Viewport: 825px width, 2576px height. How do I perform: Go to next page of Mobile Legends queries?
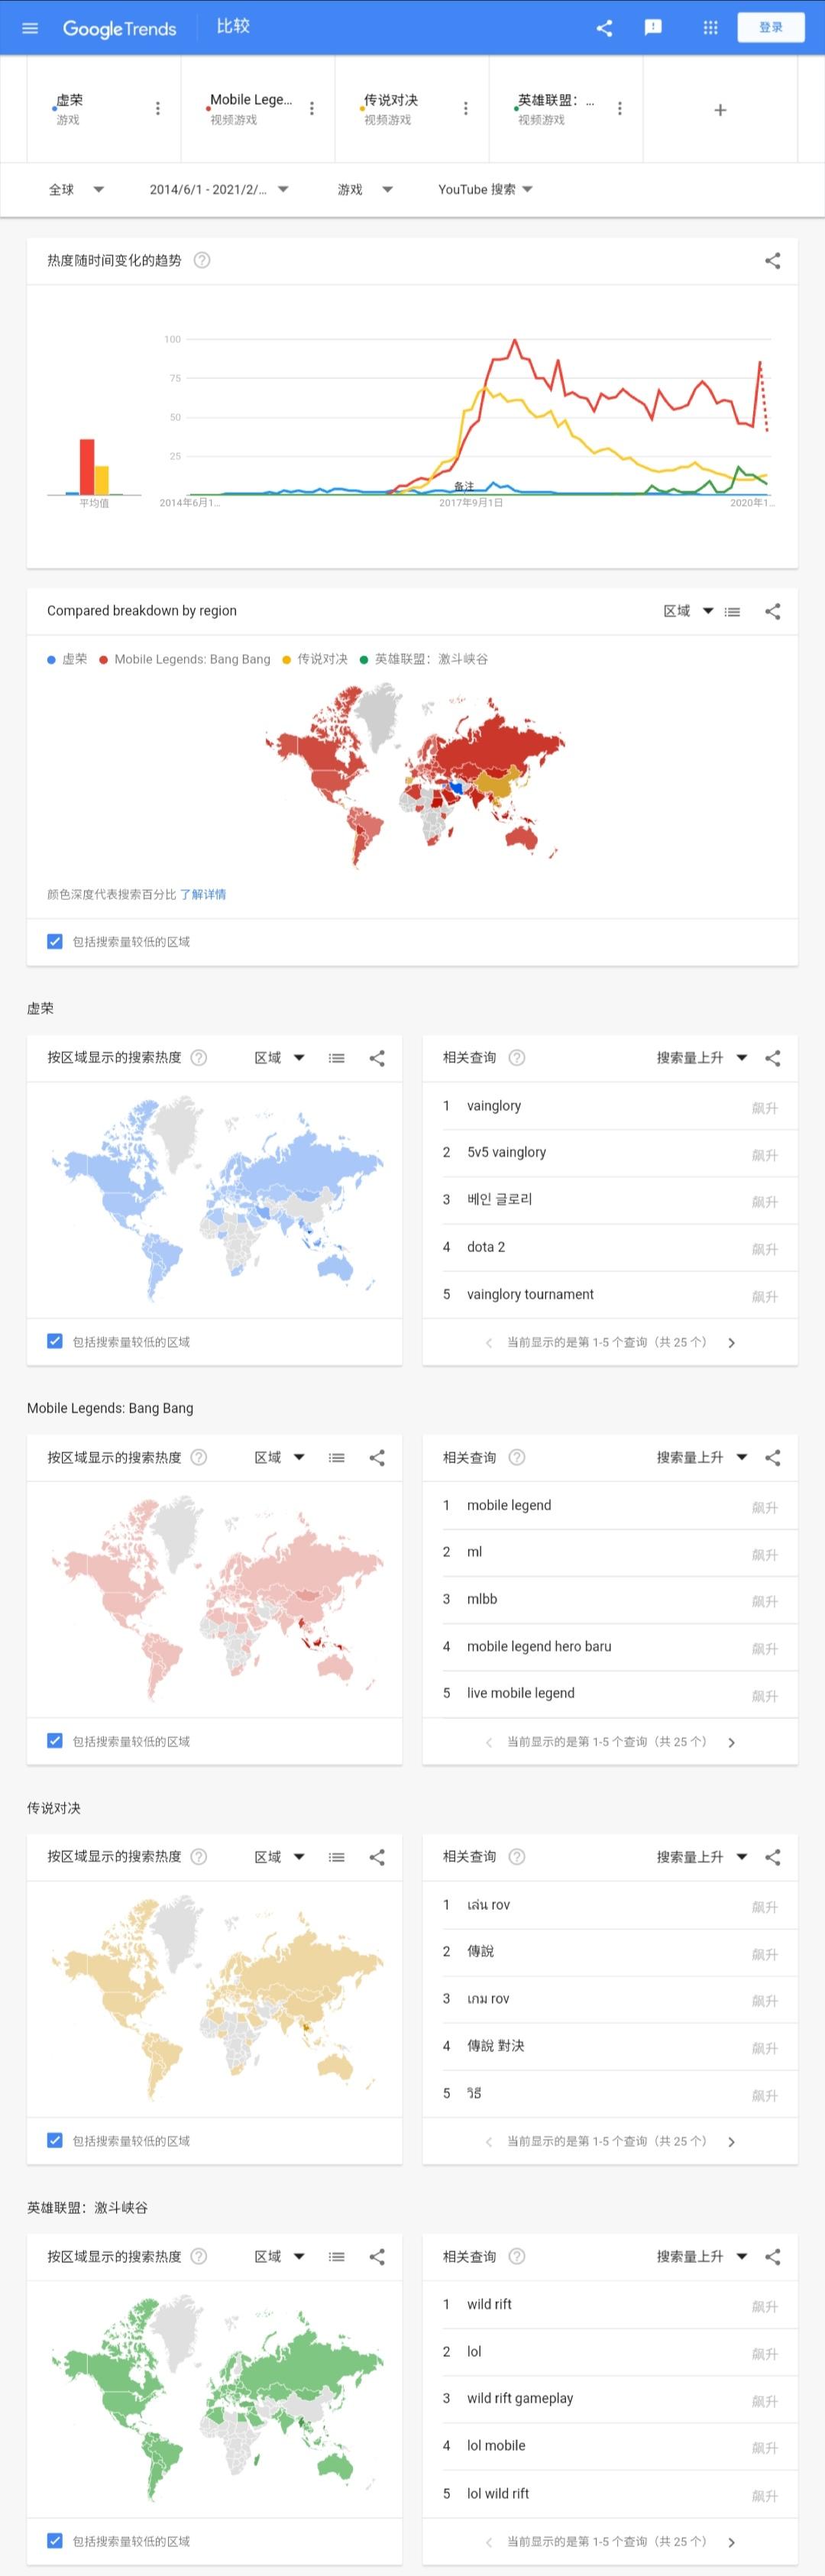731,1742
